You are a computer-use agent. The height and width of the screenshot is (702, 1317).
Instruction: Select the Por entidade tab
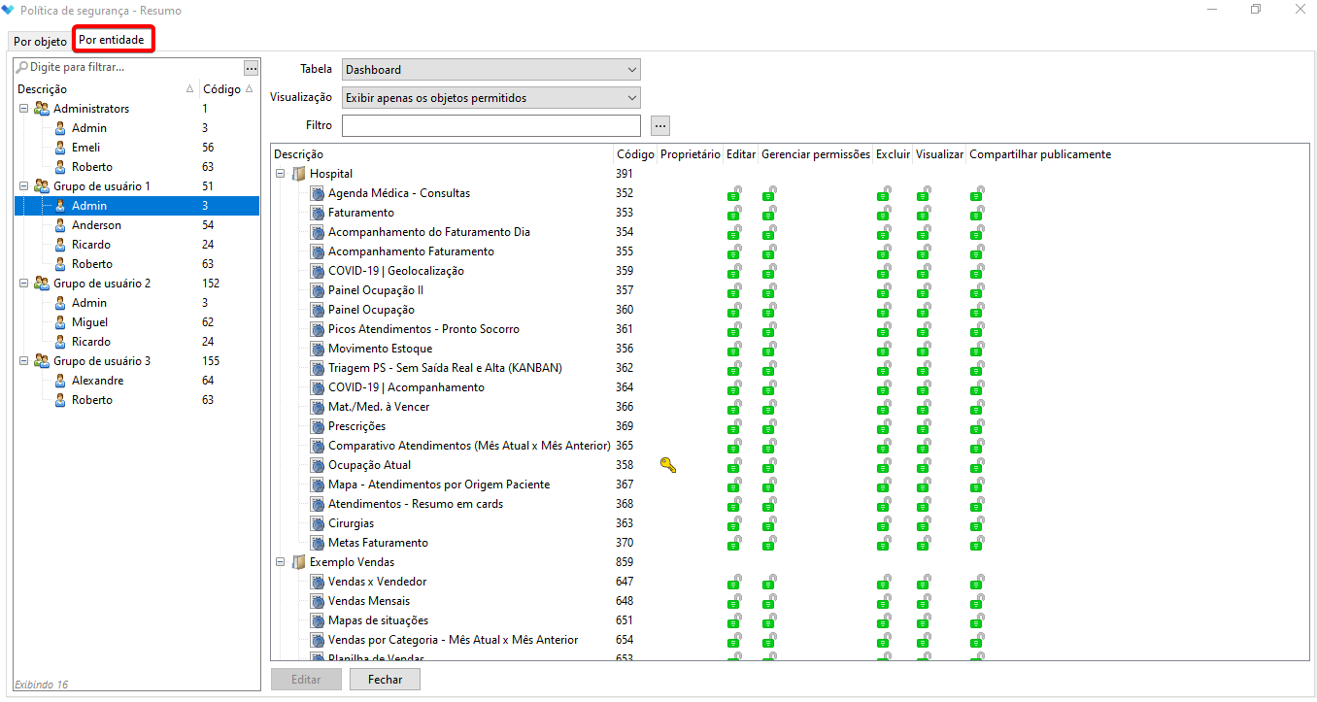(x=112, y=40)
